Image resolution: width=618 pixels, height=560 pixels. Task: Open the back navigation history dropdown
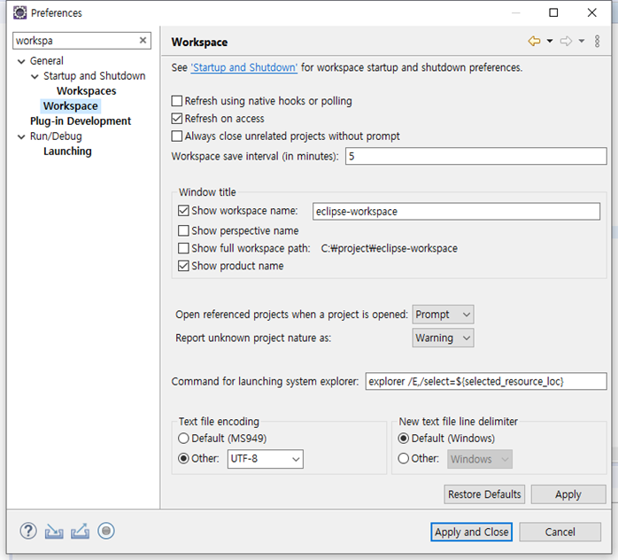tap(550, 41)
